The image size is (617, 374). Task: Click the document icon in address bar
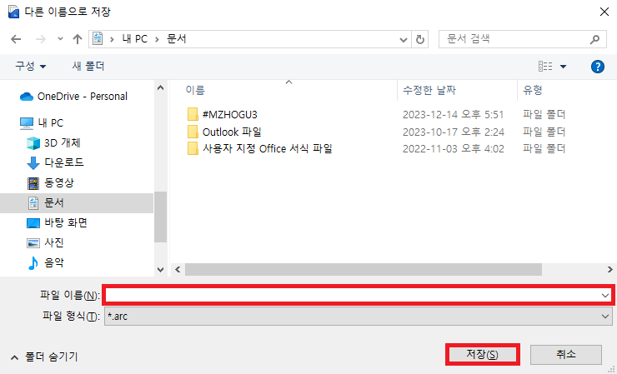pos(98,39)
